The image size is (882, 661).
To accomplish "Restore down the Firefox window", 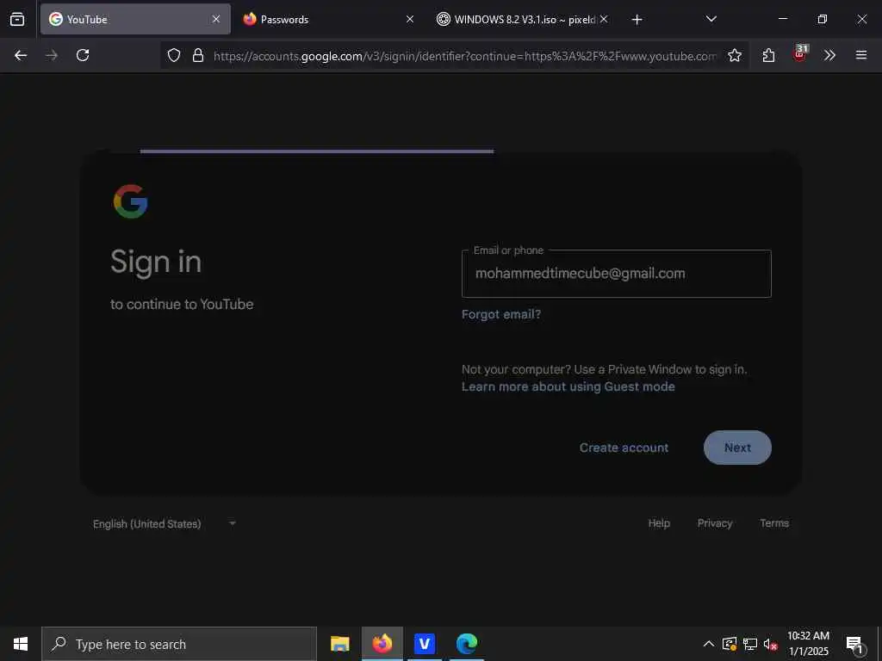I will tap(823, 19).
